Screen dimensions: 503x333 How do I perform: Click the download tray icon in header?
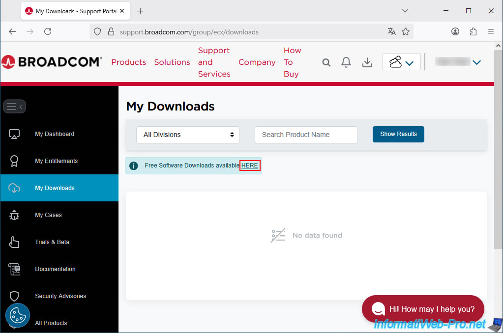pyautogui.click(x=367, y=62)
